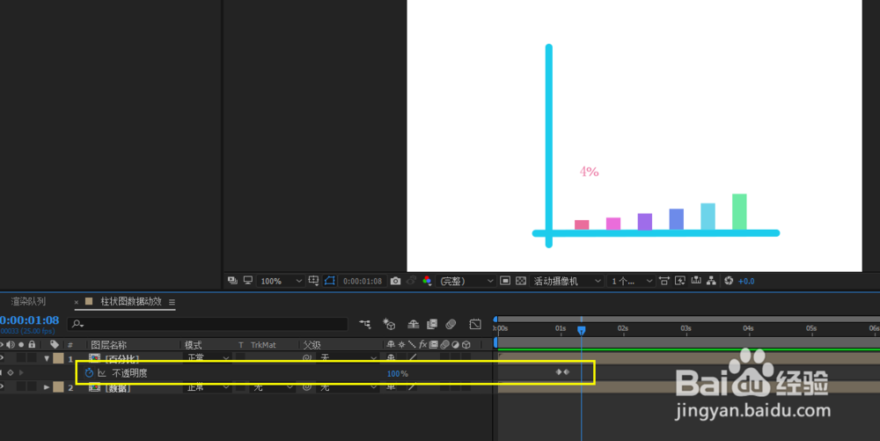Image resolution: width=880 pixels, height=441 pixels.
Task: Click the label tag column header icon
Action: coord(55,344)
